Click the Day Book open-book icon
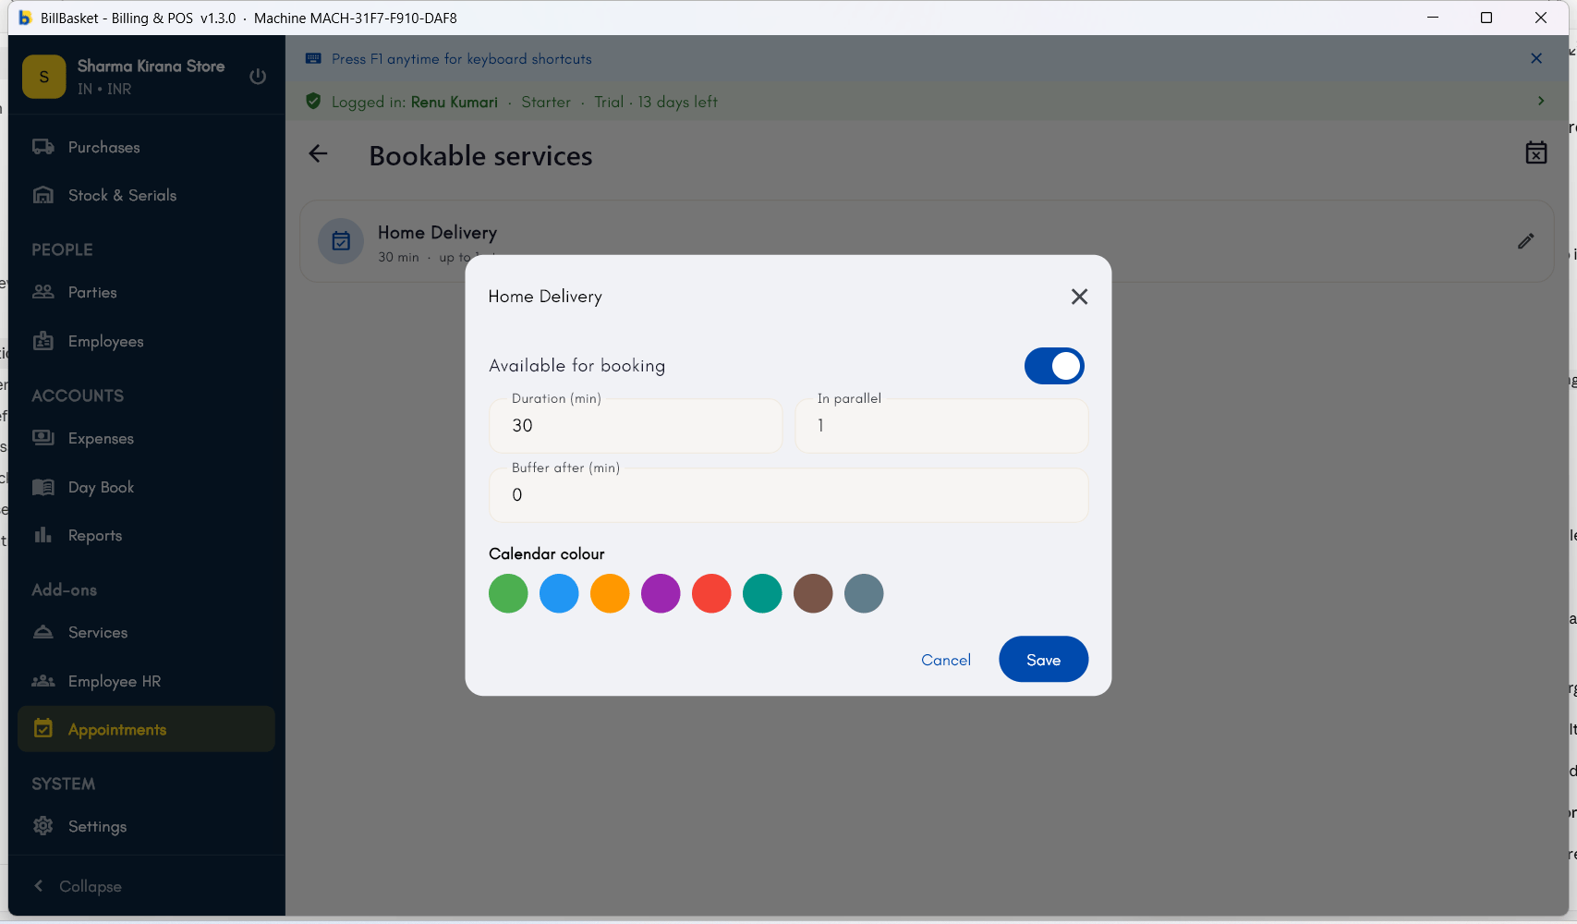This screenshot has height=924, width=1577. pos(42,487)
